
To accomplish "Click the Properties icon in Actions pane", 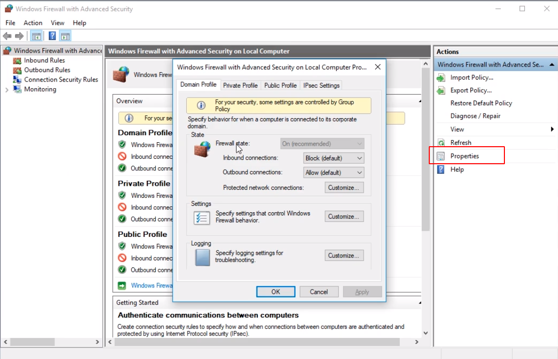I will (441, 156).
